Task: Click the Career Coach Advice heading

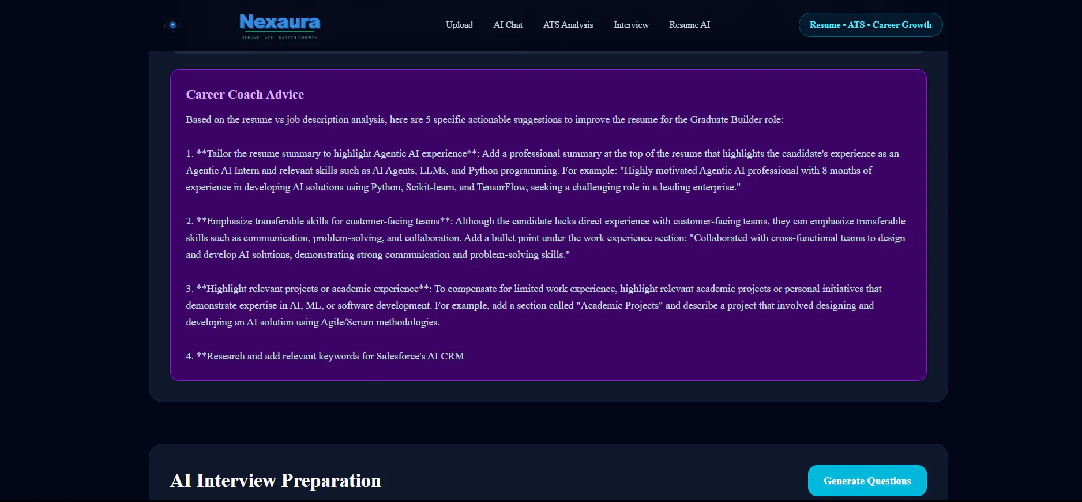Action: click(245, 94)
